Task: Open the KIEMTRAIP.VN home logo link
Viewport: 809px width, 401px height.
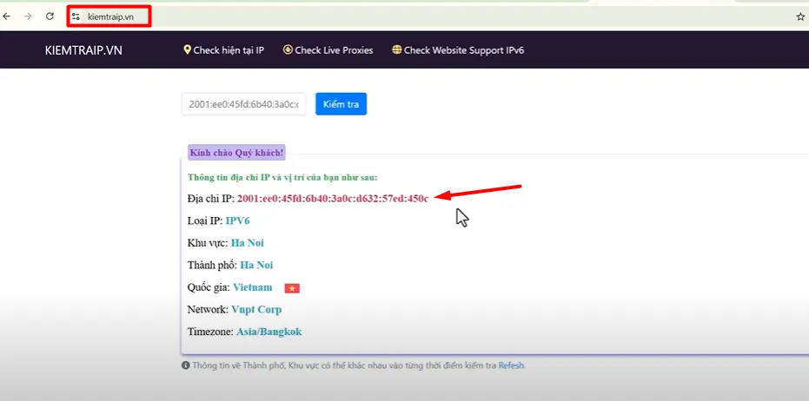Action: pos(83,50)
